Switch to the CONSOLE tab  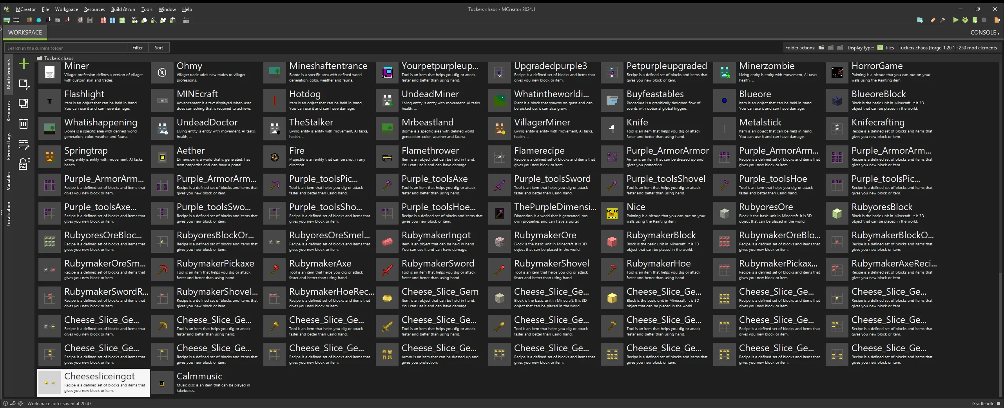pos(984,33)
